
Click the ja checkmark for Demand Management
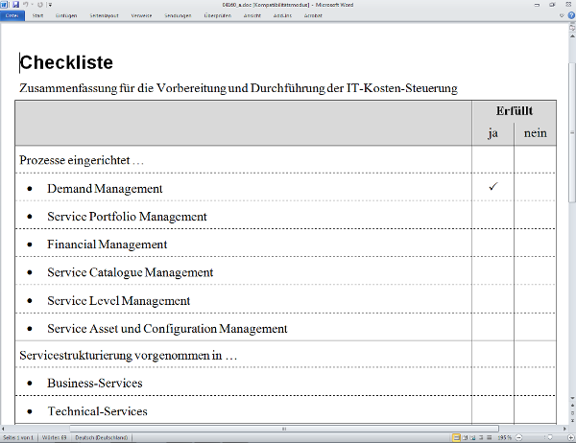click(492, 187)
